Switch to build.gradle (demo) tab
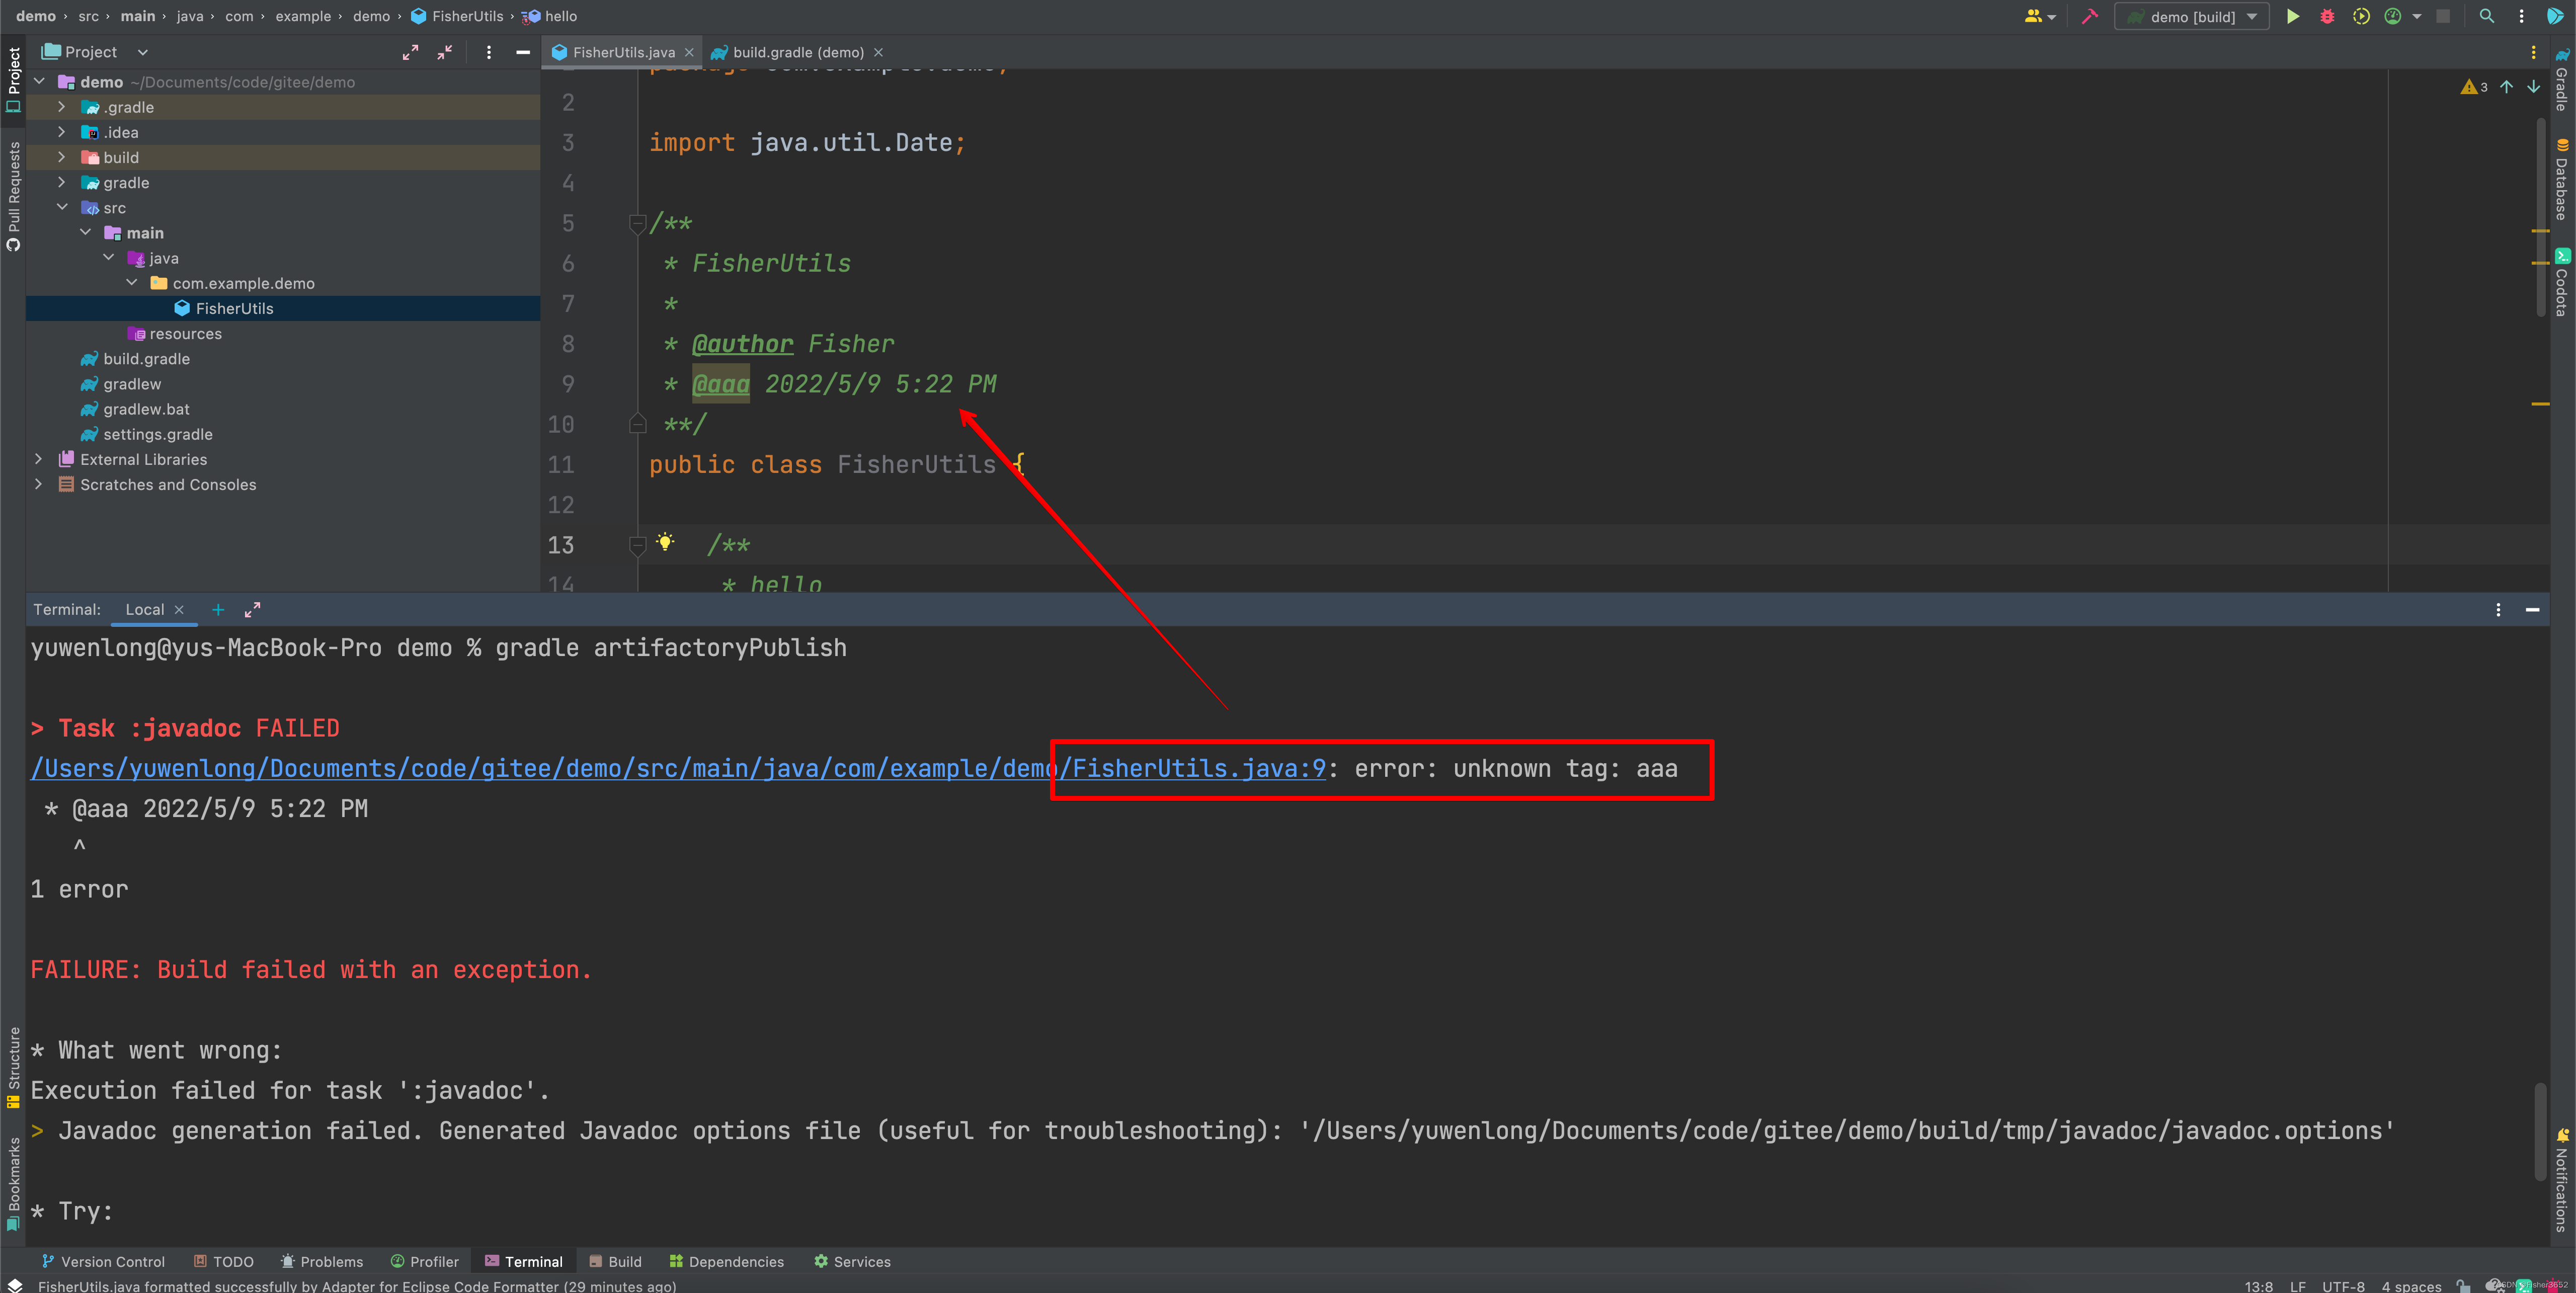 797,52
